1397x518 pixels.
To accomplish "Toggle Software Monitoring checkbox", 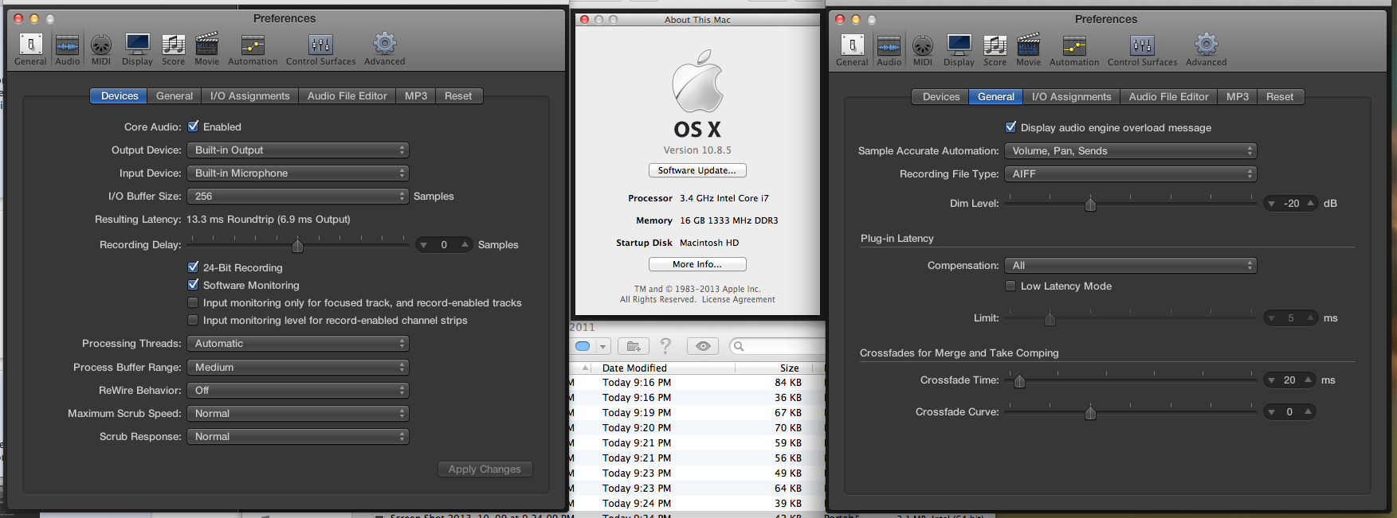I will point(193,284).
